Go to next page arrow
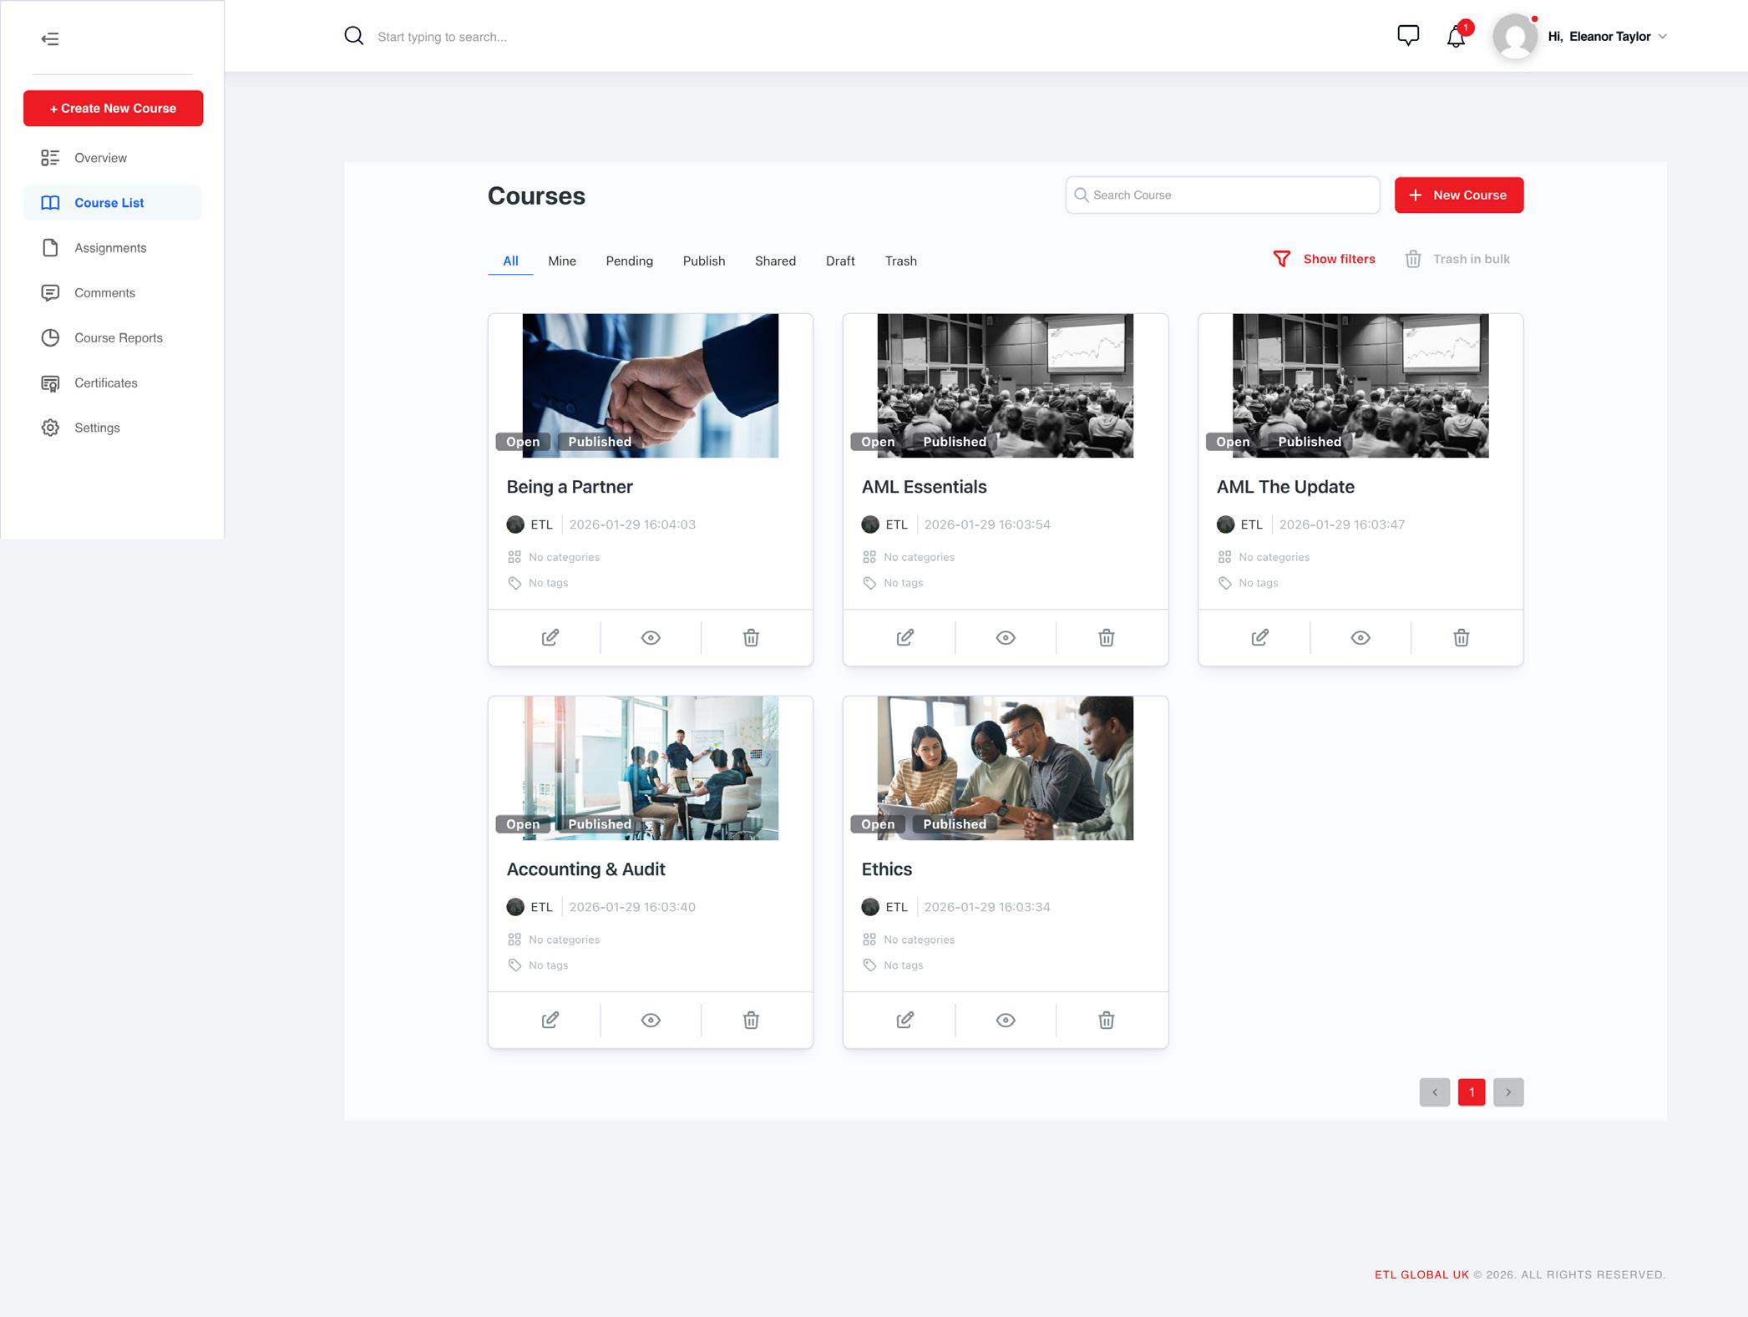The height and width of the screenshot is (1317, 1748). click(x=1507, y=1092)
